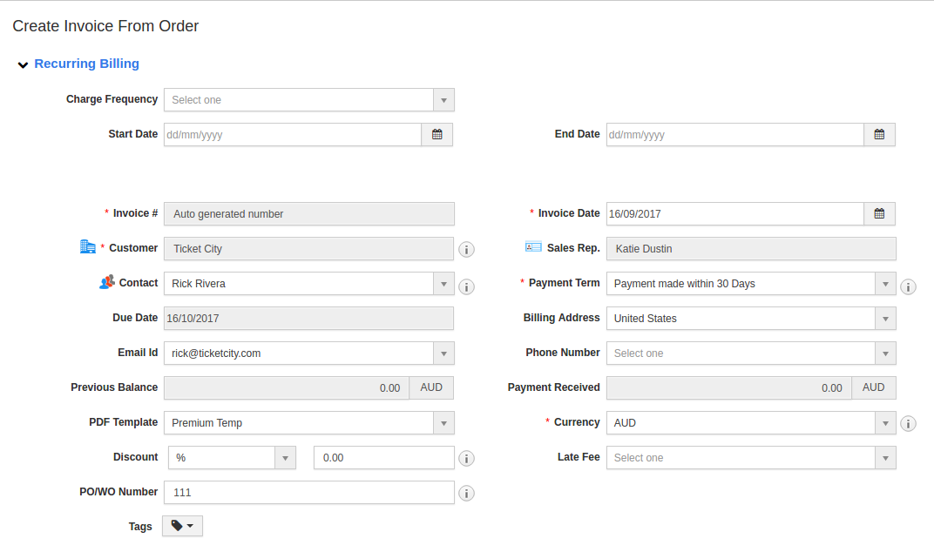Viewport: 934px width, 552px height.
Task: Select a Late Fee option
Action: tap(750, 458)
